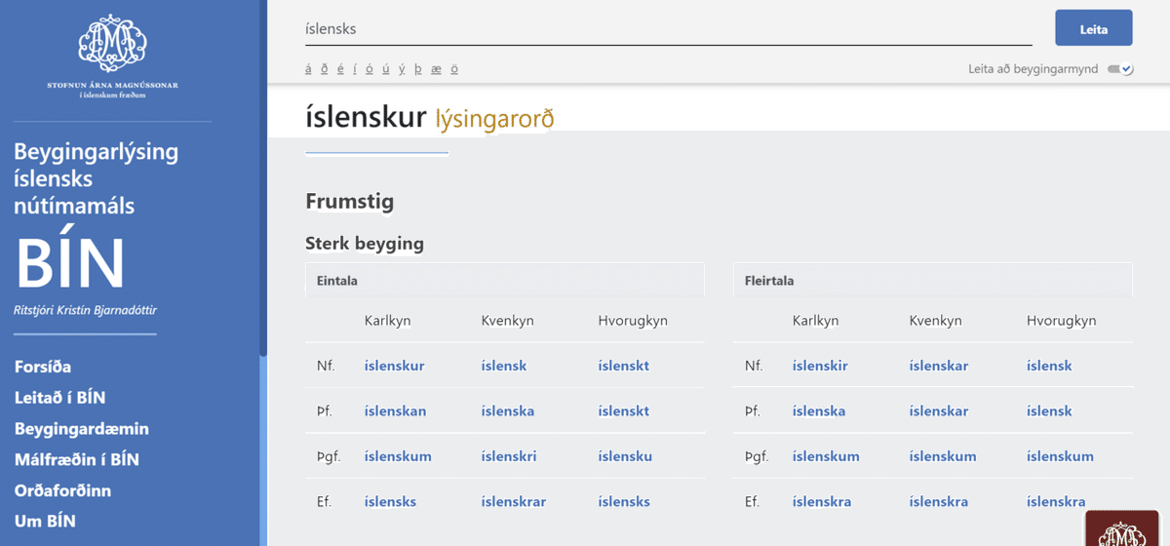The width and height of the screenshot is (1170, 546).
Task: Click the word form 'íslenskrar'
Action: (513, 502)
